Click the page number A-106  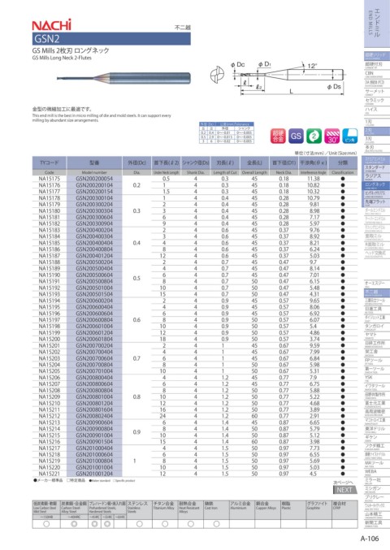coord(370,539)
